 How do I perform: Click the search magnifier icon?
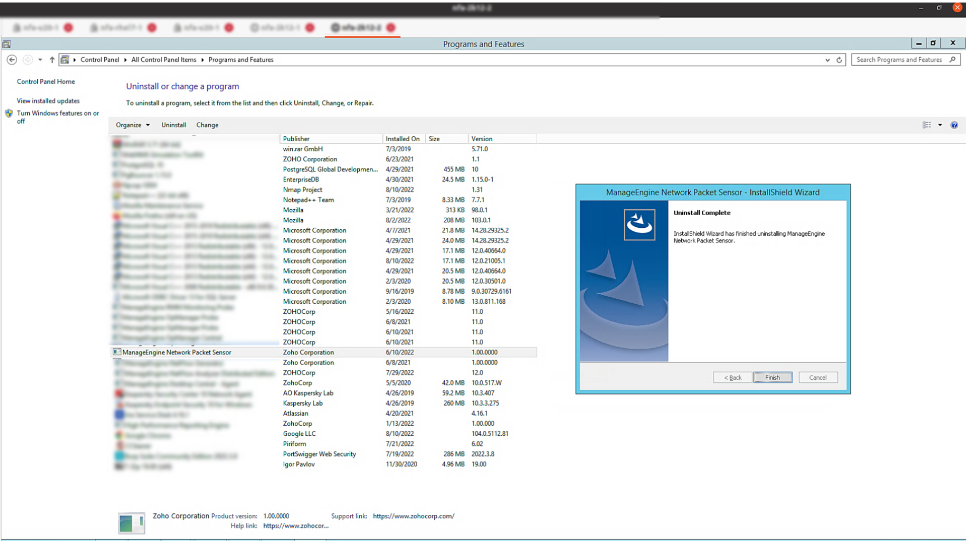[952, 60]
